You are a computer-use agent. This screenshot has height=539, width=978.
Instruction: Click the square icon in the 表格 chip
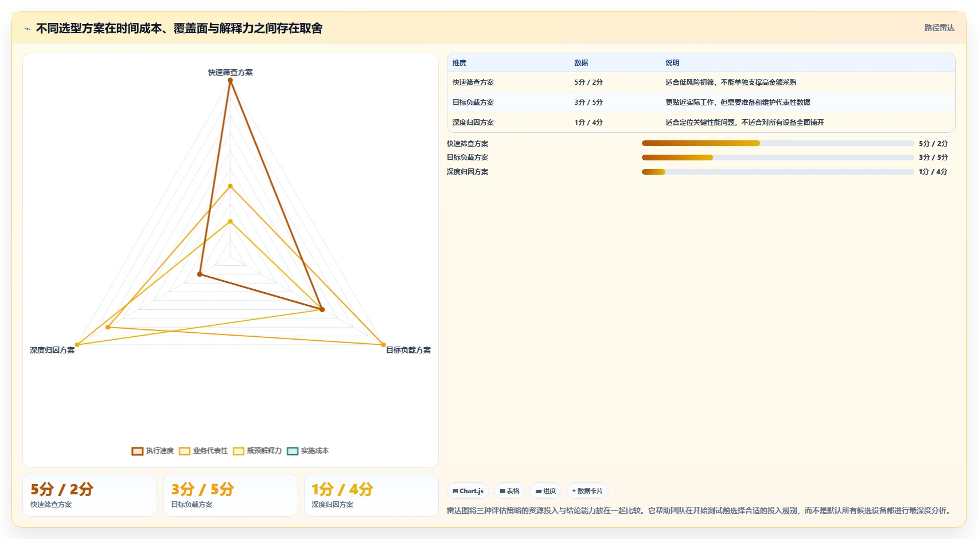[x=502, y=491]
